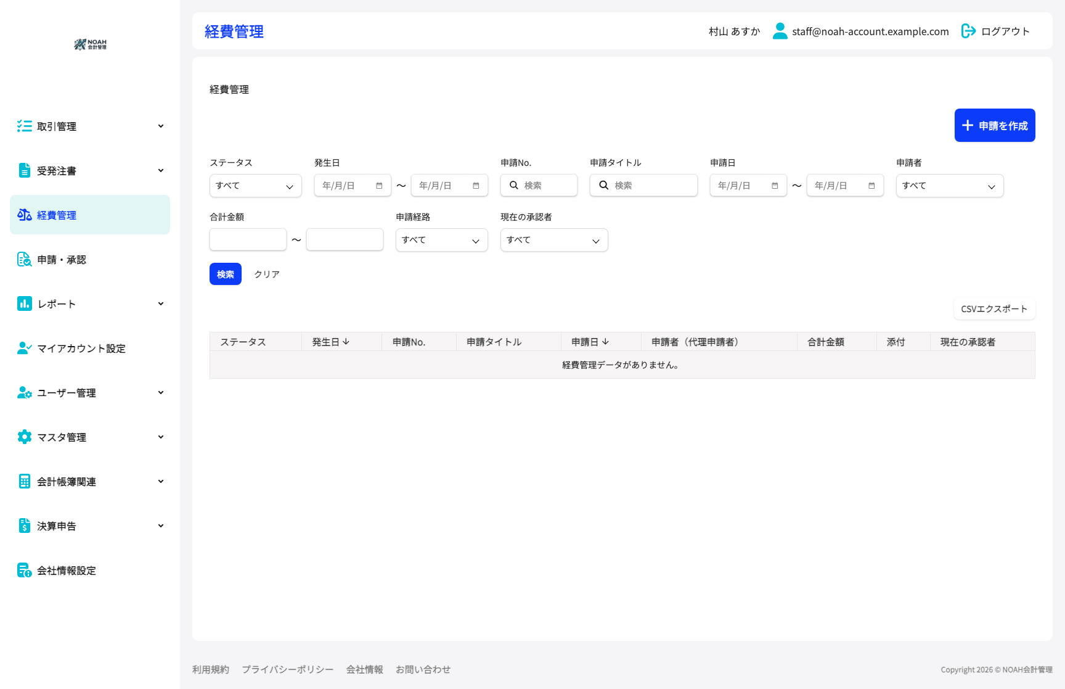This screenshot has height=689, width=1065.
Task: Click the 申請・承認 document check icon
Action: (25, 259)
